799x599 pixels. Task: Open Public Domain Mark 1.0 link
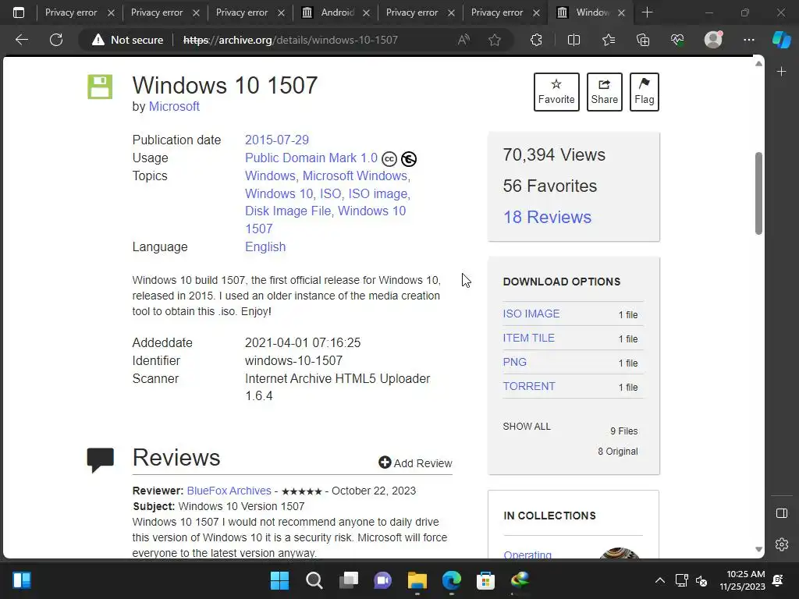(311, 158)
